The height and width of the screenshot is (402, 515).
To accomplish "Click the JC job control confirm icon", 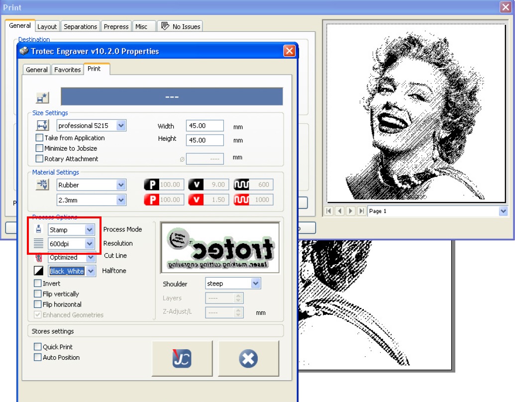I will tap(182, 358).
